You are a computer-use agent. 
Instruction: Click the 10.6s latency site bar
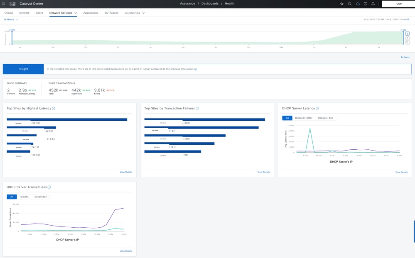[19, 151]
